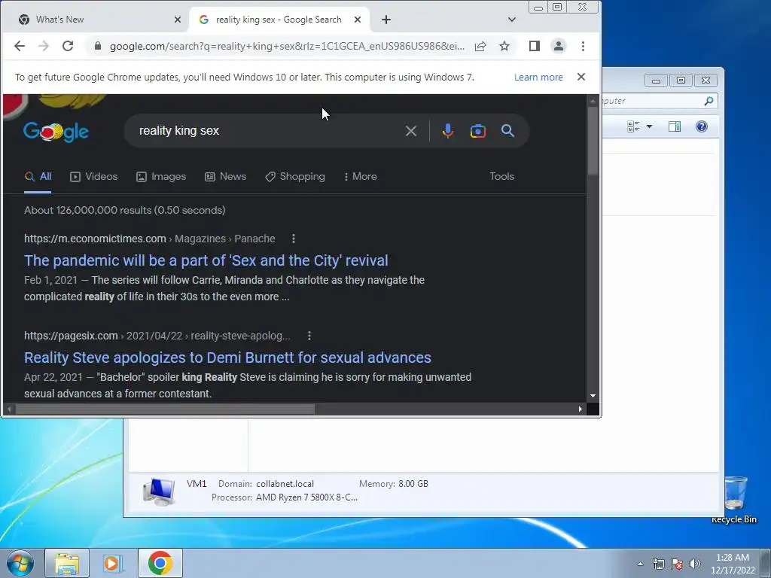Image resolution: width=771 pixels, height=578 pixels.
Task: Open options for economictimes result
Action: click(x=294, y=239)
